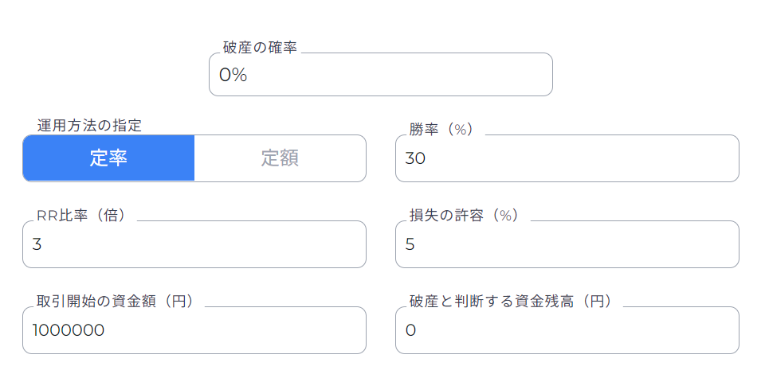Click the 勝率（%） label text
Viewport: 765px width, 374px height.
coord(441,130)
